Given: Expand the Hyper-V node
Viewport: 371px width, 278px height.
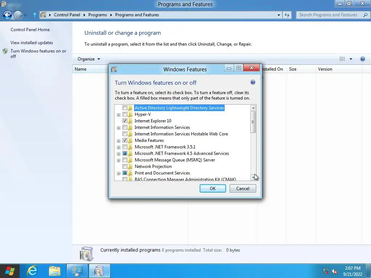Looking at the screenshot, I should [x=118, y=115].
